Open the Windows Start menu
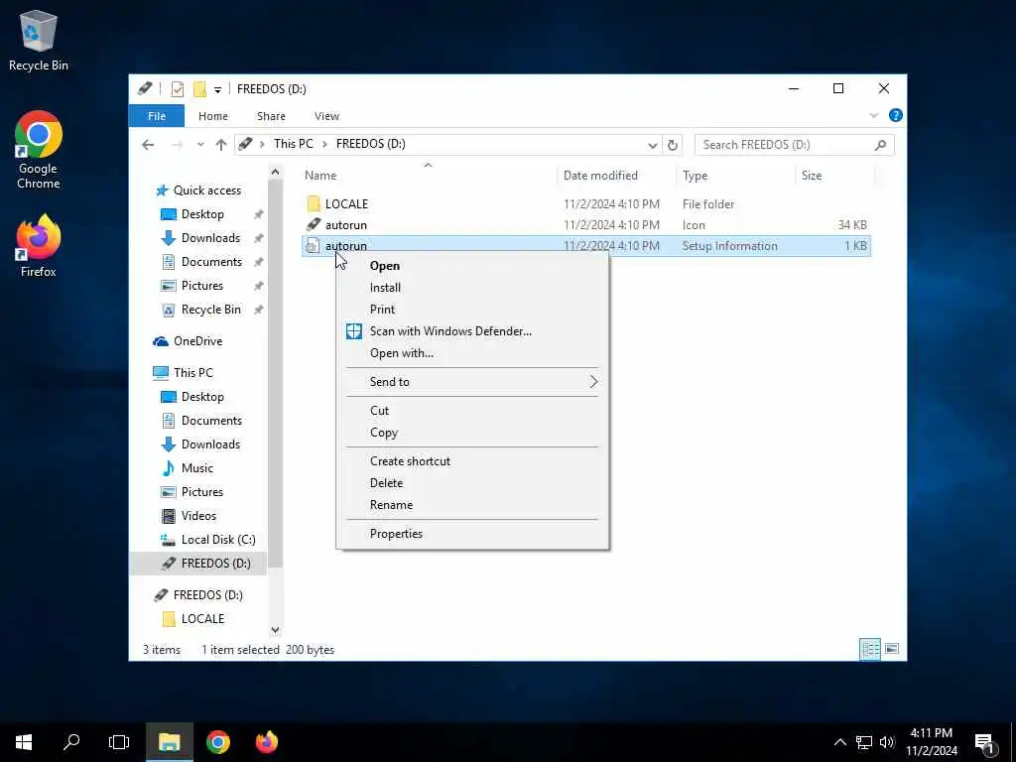Image resolution: width=1016 pixels, height=762 pixels. (x=24, y=742)
